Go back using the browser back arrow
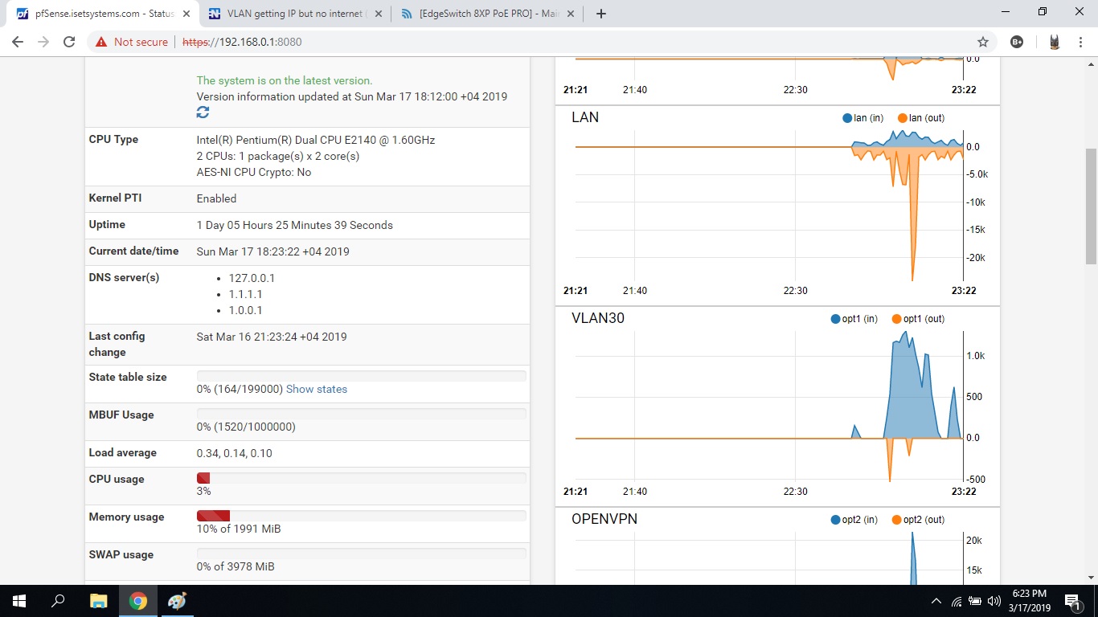The width and height of the screenshot is (1098, 617). [18, 42]
